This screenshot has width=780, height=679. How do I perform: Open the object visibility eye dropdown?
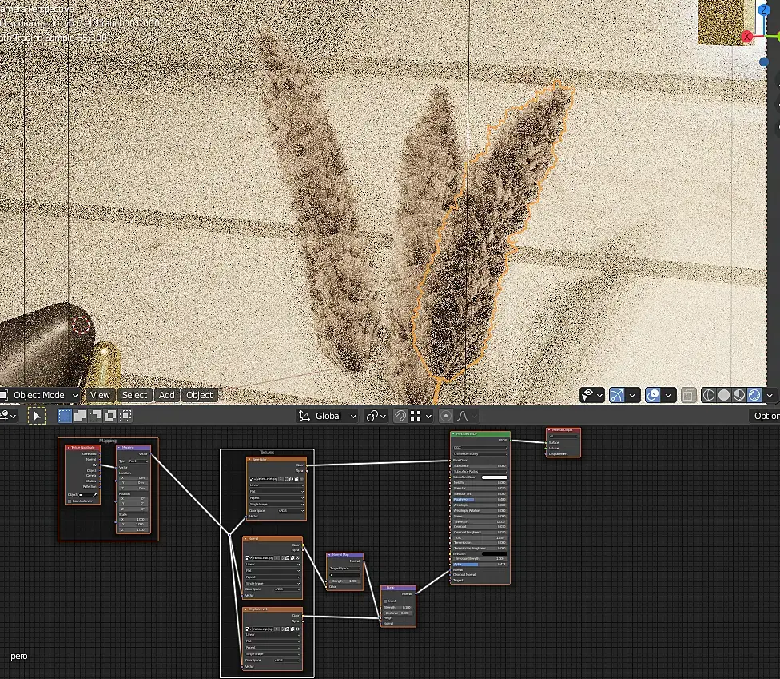tap(592, 395)
